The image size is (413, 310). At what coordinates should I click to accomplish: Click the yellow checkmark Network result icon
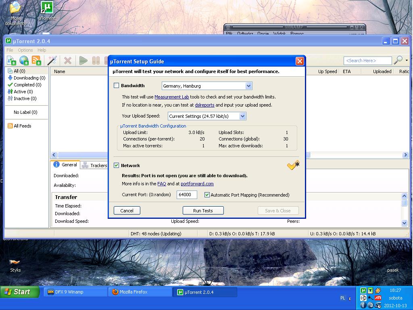(x=293, y=165)
